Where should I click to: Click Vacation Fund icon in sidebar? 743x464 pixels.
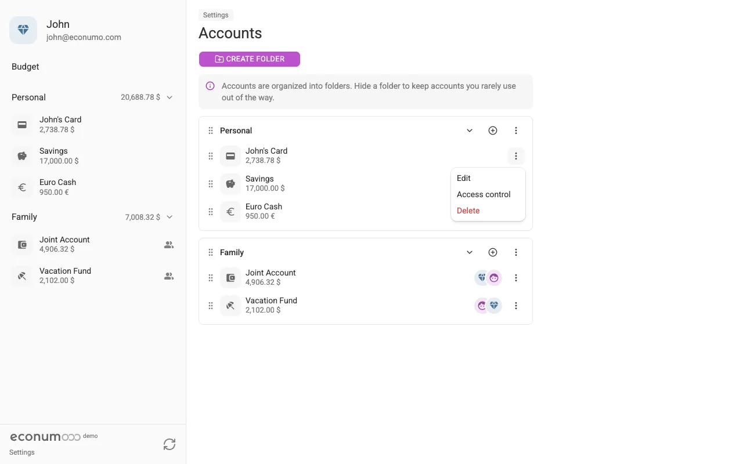(22, 276)
